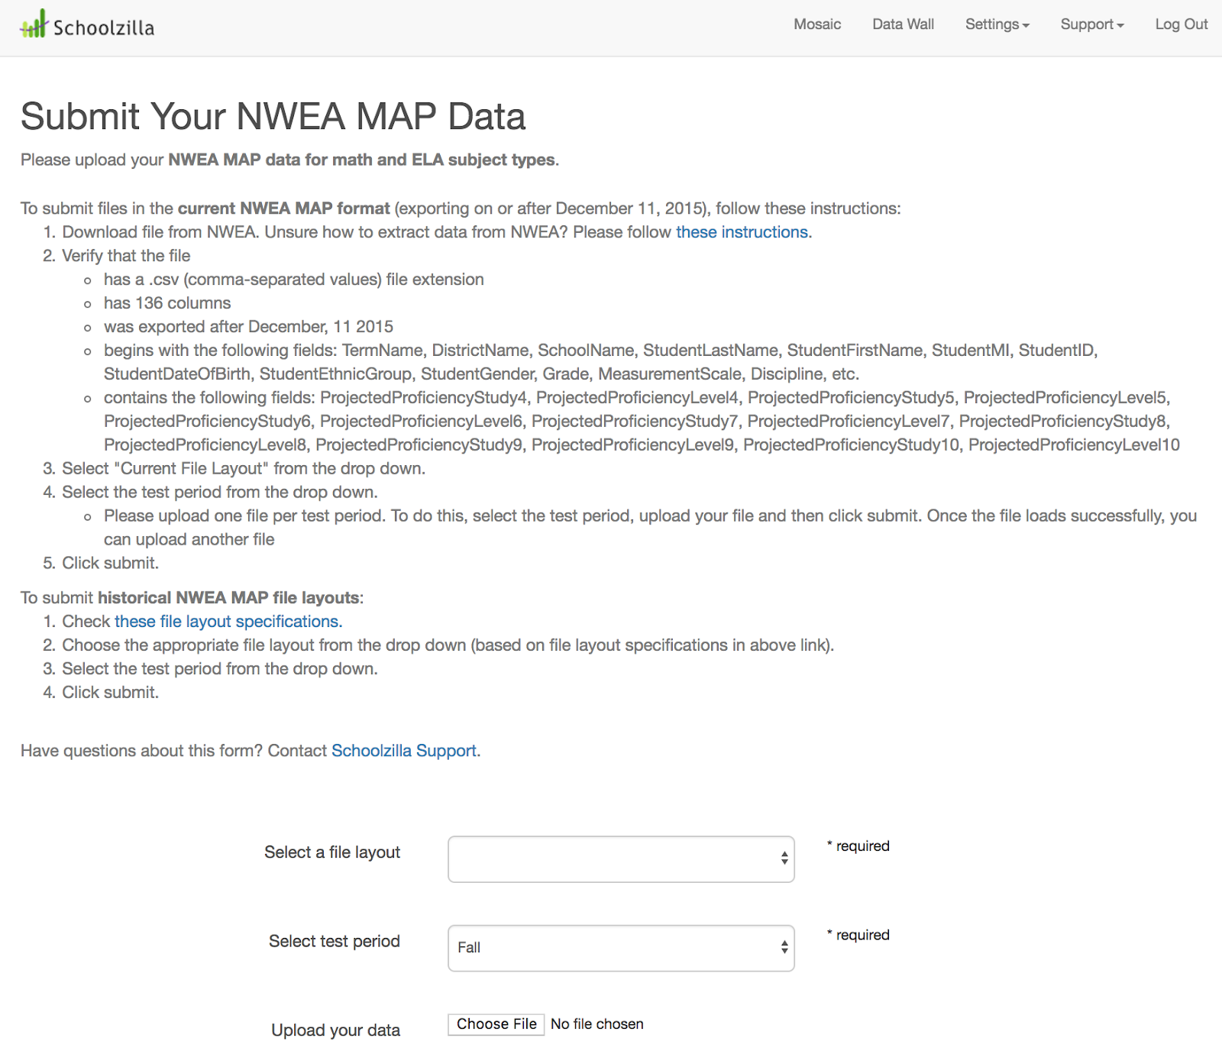Click 'has 136 columns' bullet text

(167, 303)
